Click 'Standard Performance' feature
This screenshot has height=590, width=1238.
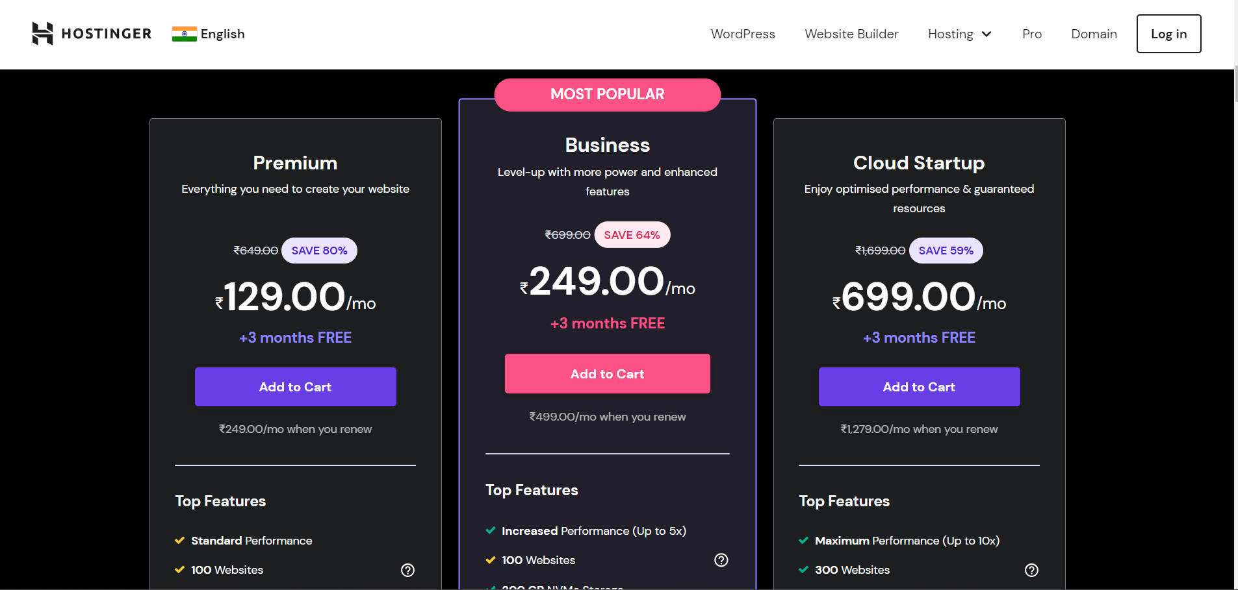click(251, 541)
